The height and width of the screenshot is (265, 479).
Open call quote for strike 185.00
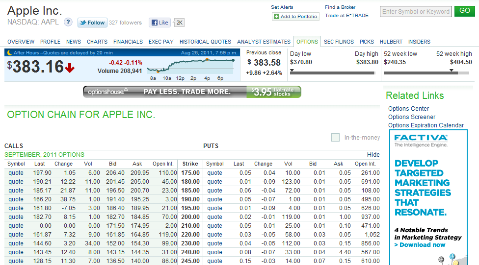(16, 191)
